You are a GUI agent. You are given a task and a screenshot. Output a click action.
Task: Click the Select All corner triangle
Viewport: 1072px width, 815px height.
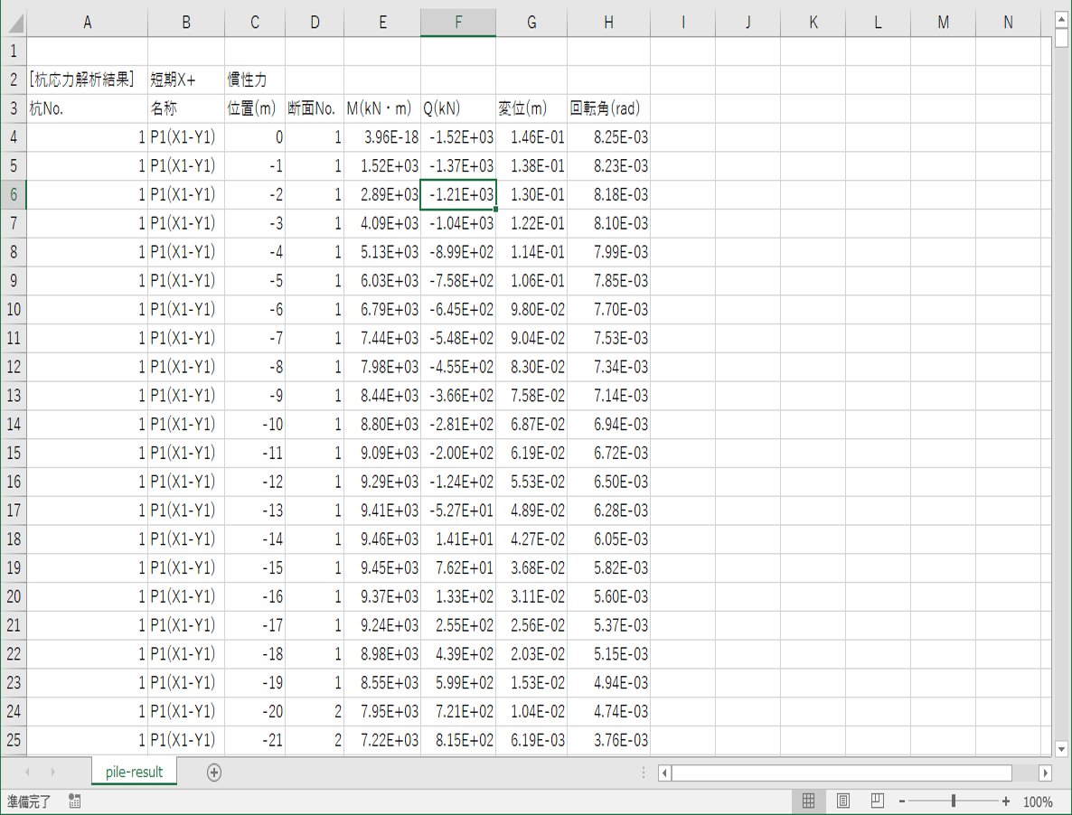pos(14,23)
